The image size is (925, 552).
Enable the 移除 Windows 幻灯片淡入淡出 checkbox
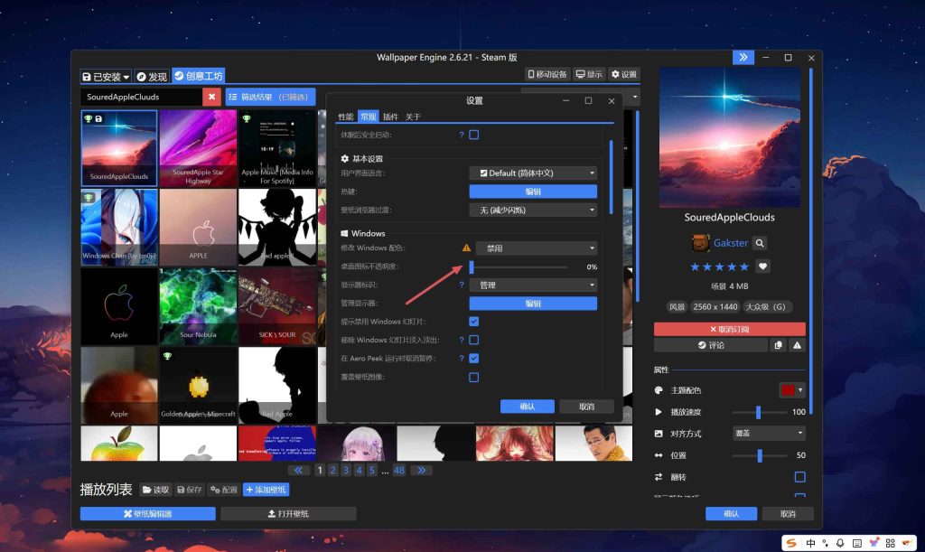click(x=473, y=341)
